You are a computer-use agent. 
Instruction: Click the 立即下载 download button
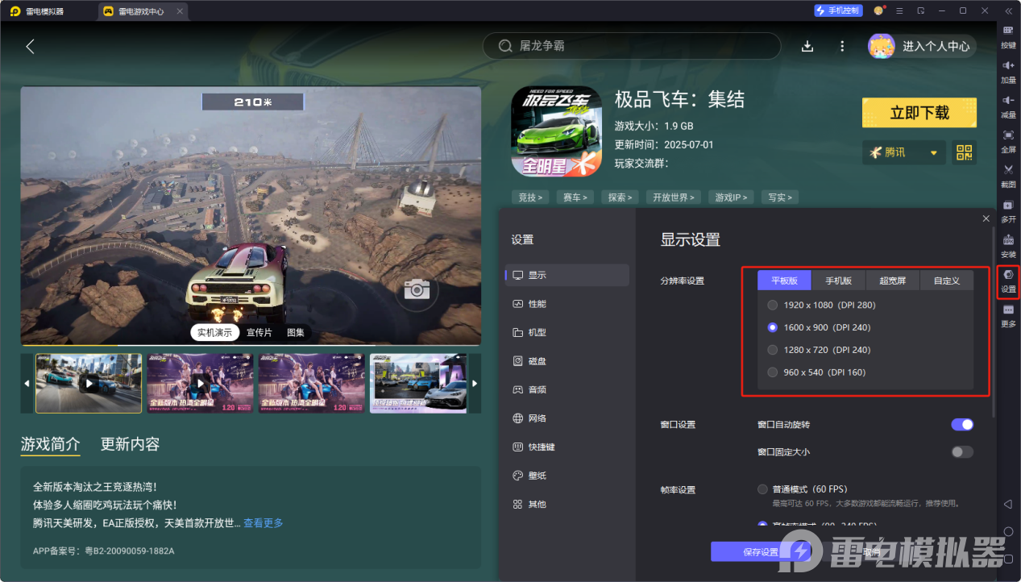click(919, 112)
